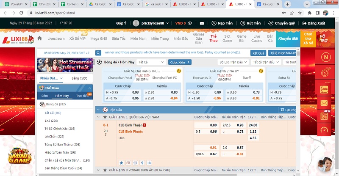The image size is (339, 176).
Task: Click the coin icon on Egersunds IK card
Action: click(x=261, y=71)
